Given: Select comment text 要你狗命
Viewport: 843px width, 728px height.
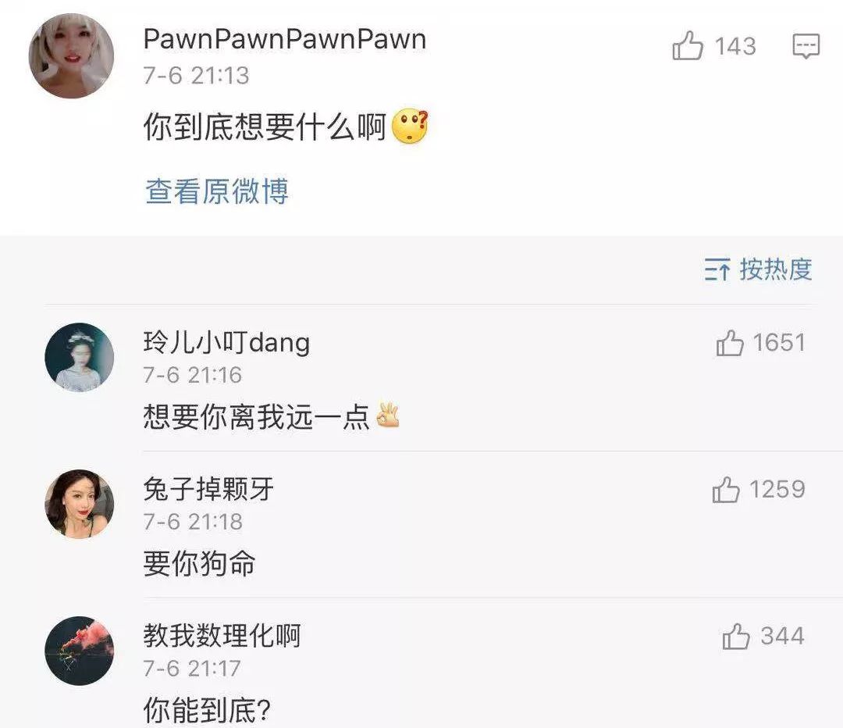Looking at the screenshot, I should [x=200, y=564].
